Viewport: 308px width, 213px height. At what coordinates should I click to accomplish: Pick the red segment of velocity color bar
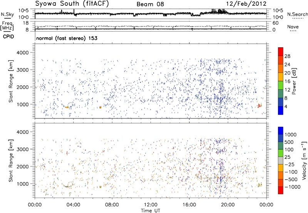281,190
